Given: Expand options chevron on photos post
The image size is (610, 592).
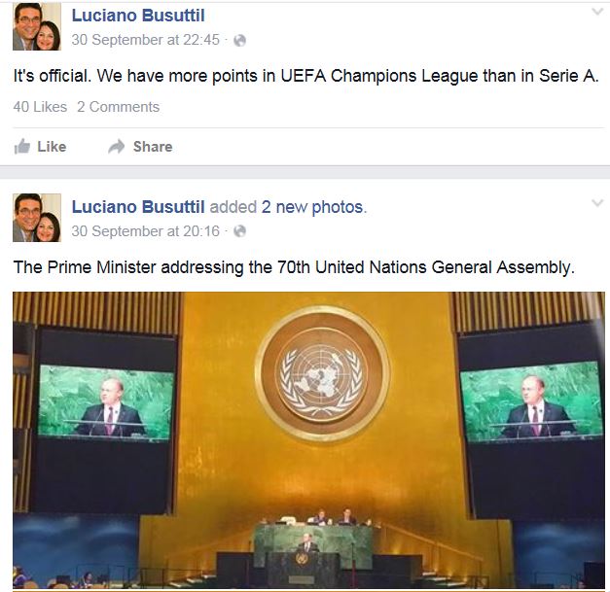Looking at the screenshot, I should [597, 203].
